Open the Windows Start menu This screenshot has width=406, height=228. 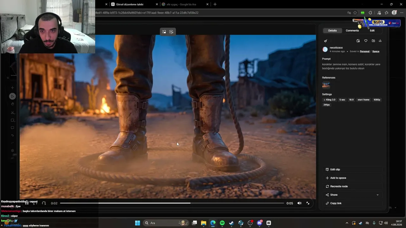pos(137,223)
